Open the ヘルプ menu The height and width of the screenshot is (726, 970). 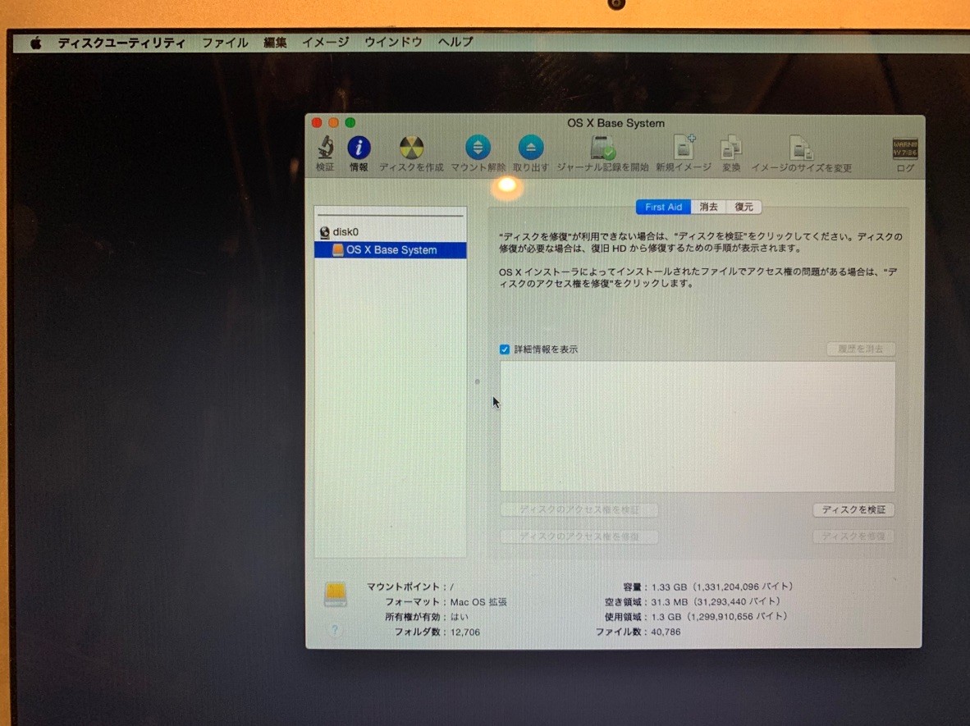pos(456,42)
